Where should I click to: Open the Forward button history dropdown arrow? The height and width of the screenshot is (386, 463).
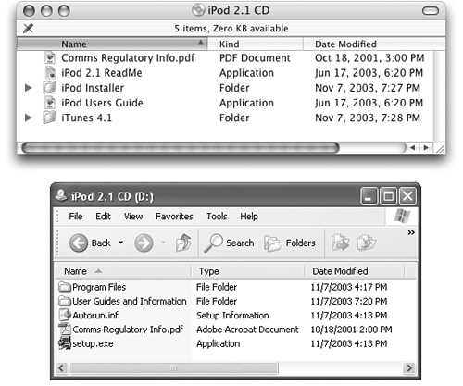coord(163,243)
